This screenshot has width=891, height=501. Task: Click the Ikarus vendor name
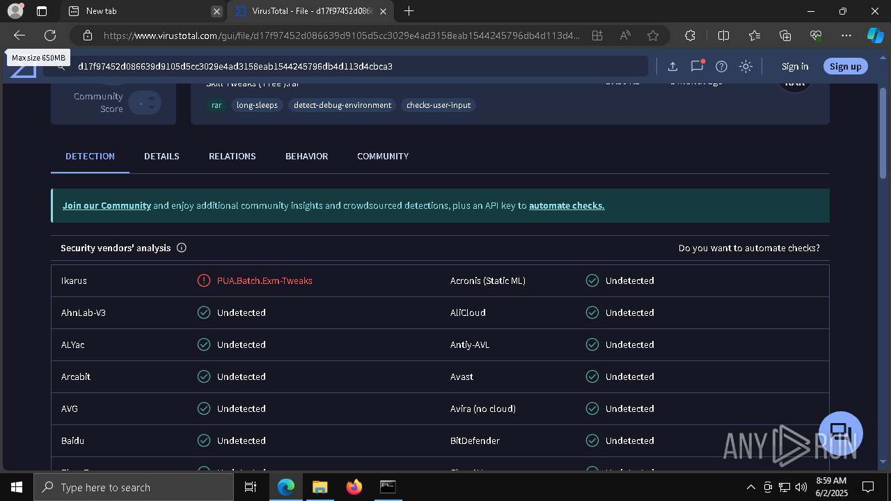74,280
